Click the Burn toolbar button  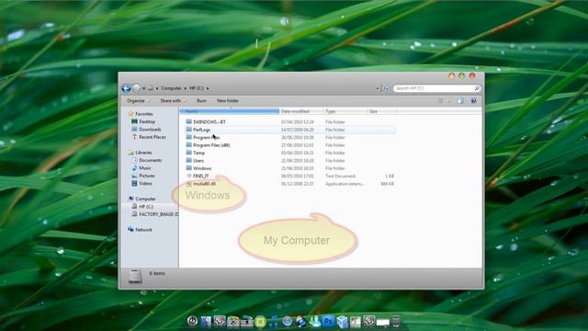click(201, 101)
